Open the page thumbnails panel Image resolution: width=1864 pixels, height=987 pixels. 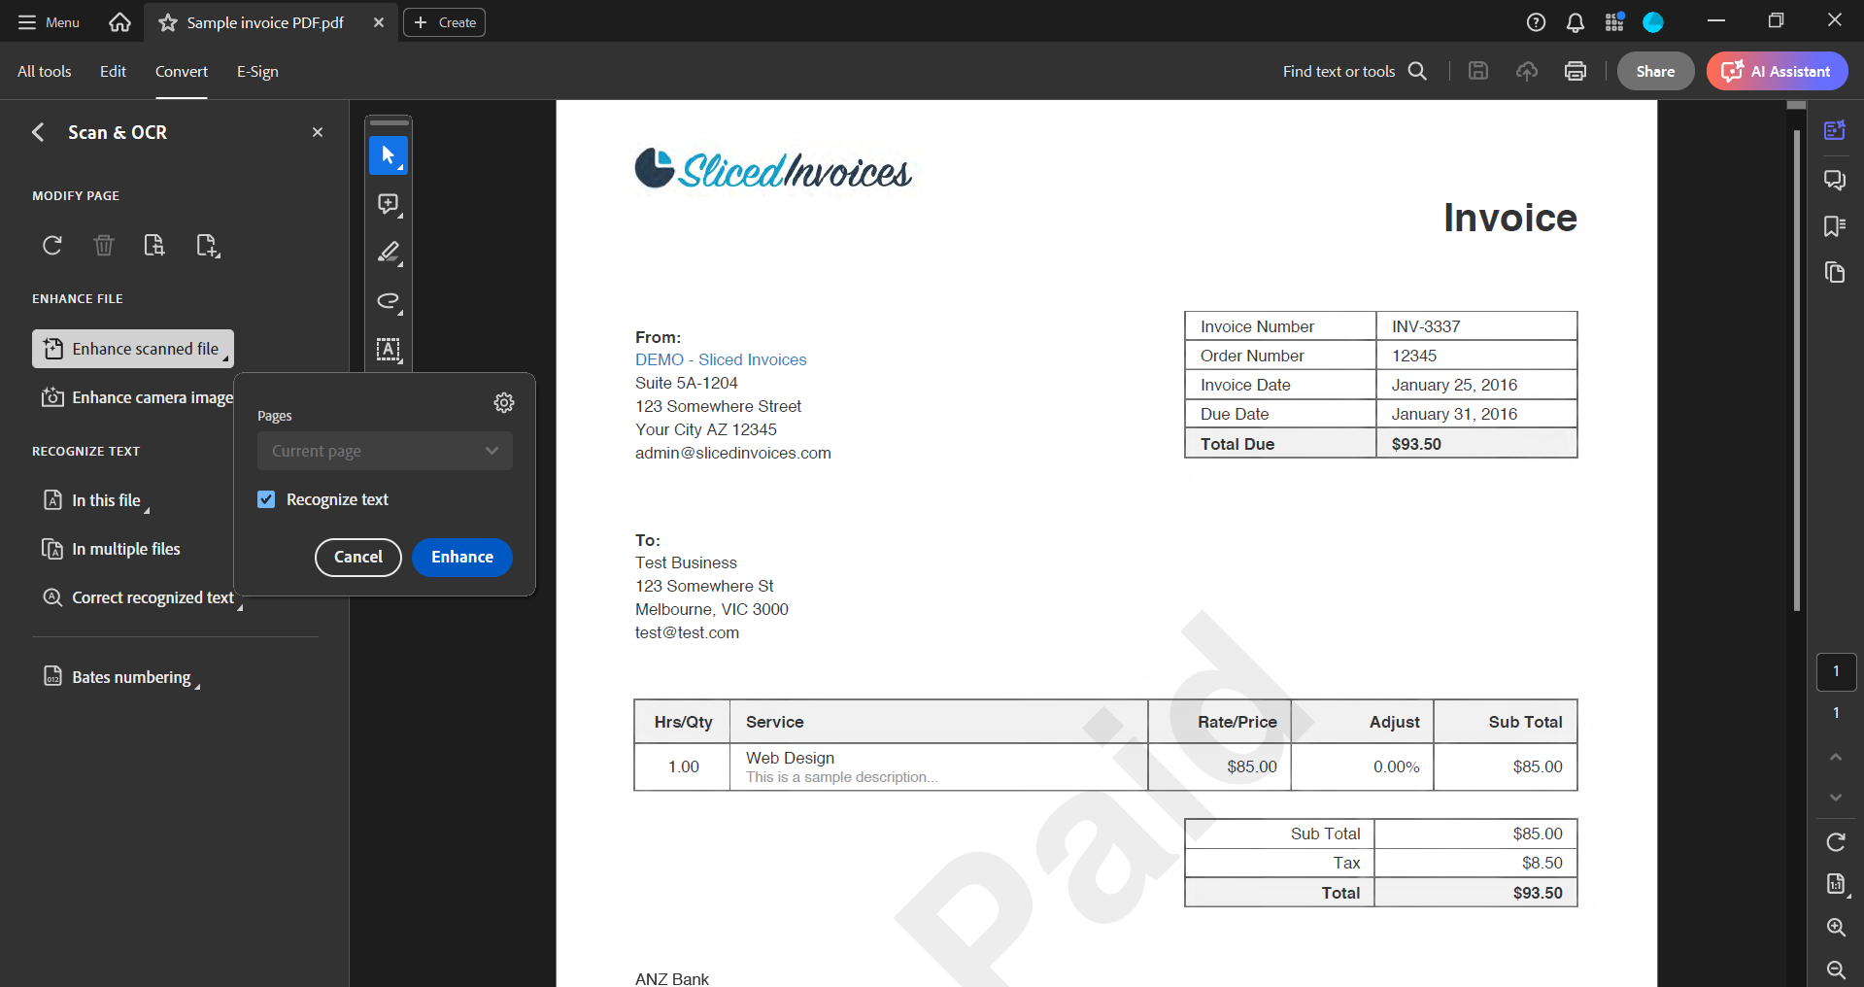[x=1834, y=273]
